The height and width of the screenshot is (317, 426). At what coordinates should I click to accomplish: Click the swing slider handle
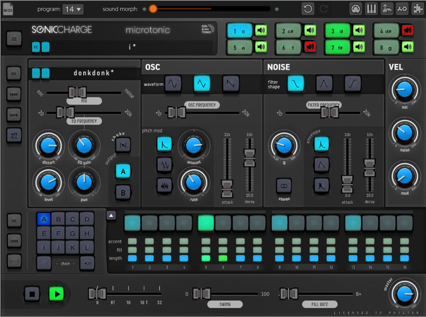click(x=202, y=294)
